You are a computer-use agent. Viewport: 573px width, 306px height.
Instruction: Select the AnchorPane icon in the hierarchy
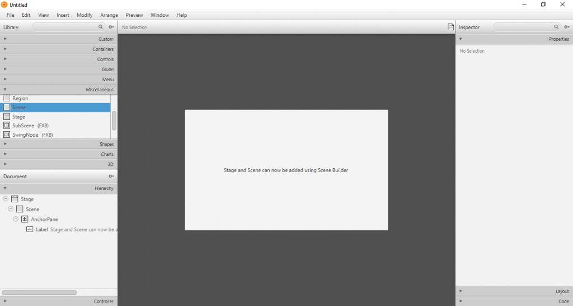coord(25,219)
